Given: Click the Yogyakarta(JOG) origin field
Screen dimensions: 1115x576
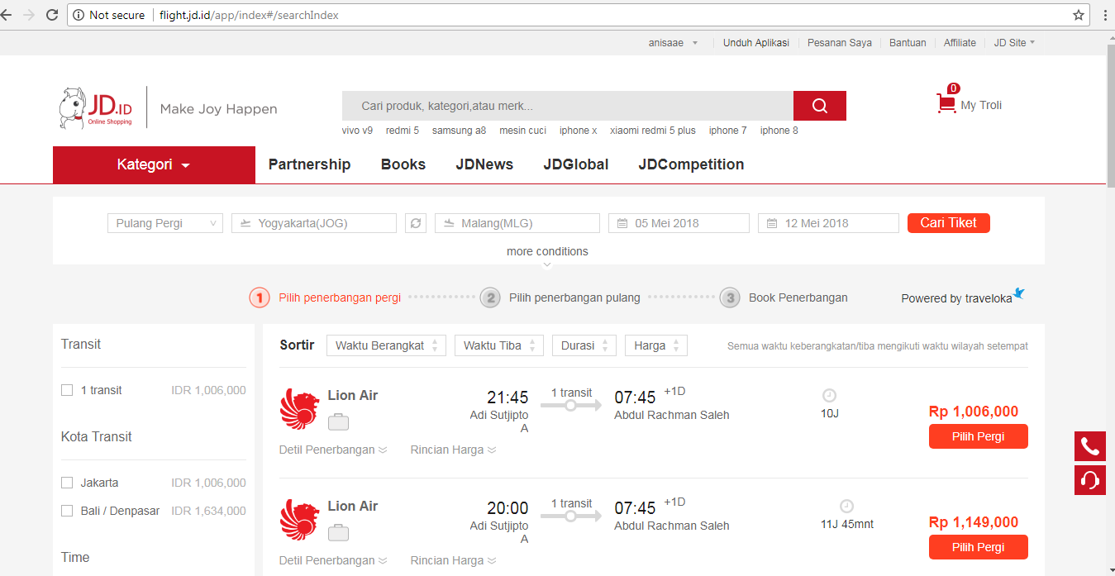Looking at the screenshot, I should point(314,223).
